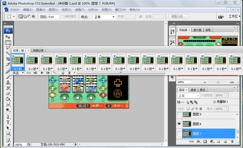This screenshot has height=148, width=243.
Task: Open Adobe Bridge from options bar
Action: click(x=221, y=16)
